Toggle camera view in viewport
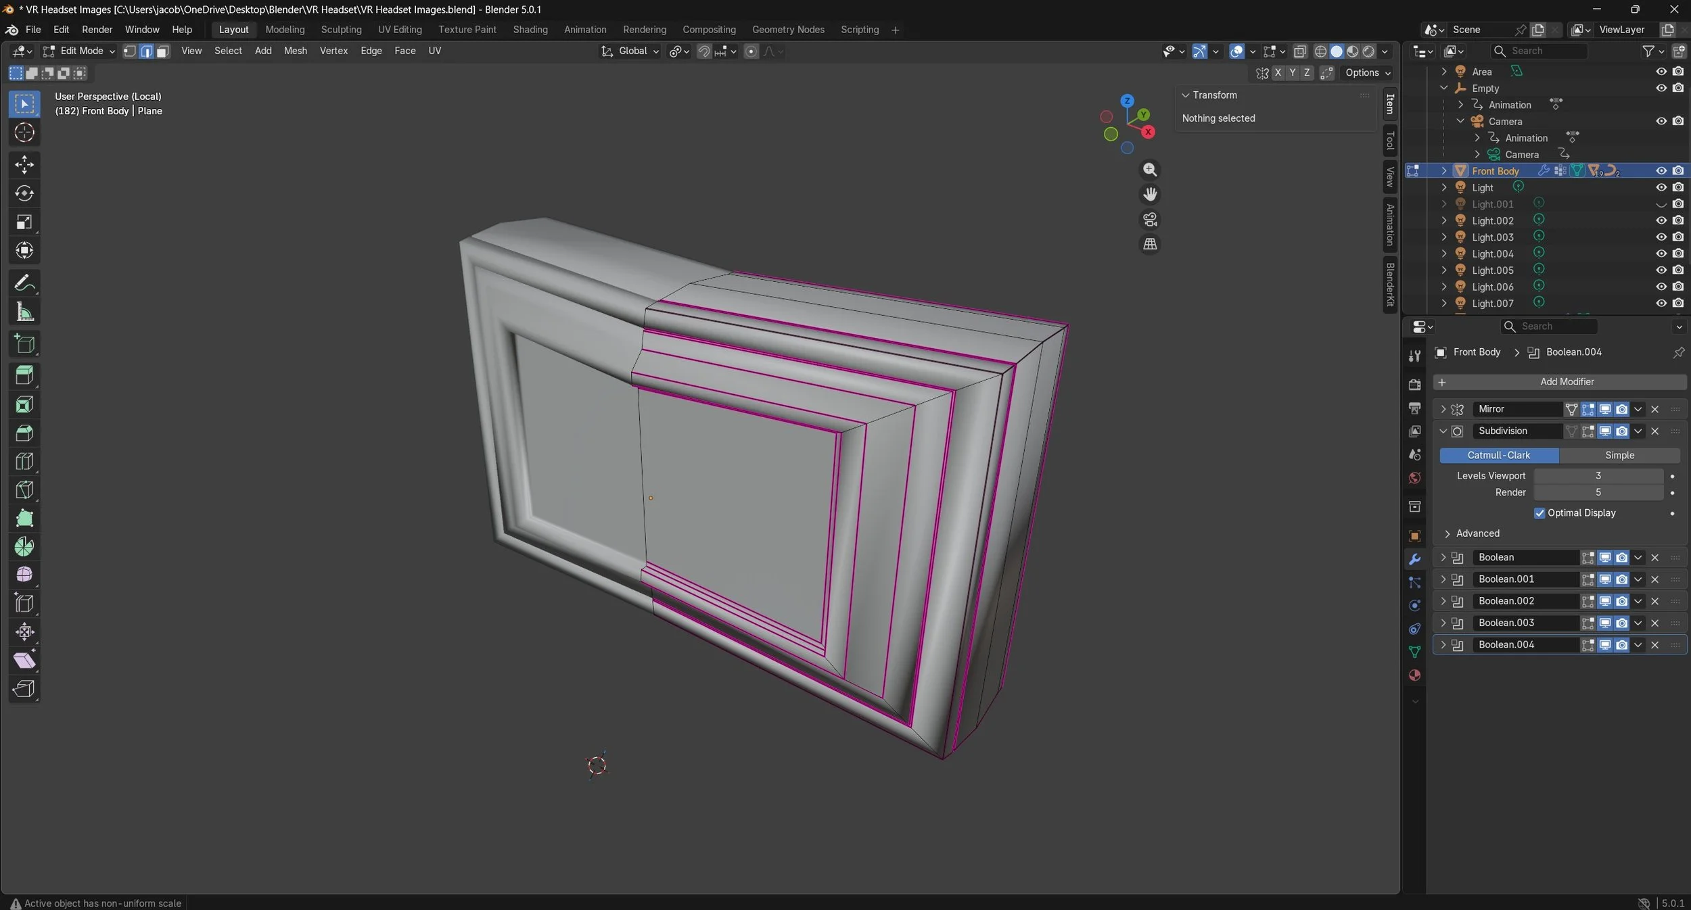 1150,219
